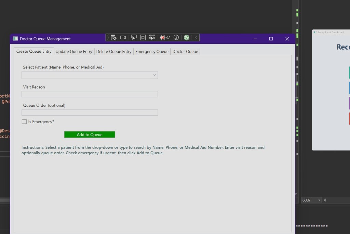The height and width of the screenshot is (234, 350).
Task: Go to the Emergency Queue tab
Action: pos(152,52)
